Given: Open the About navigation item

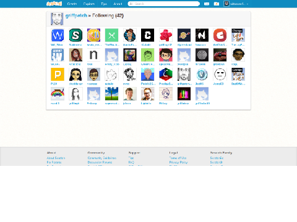Looking at the screenshot, I should pos(118,4).
